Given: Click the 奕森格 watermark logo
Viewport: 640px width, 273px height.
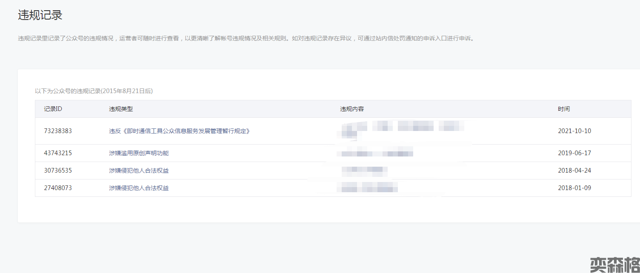Looking at the screenshot, I should coord(614,264).
